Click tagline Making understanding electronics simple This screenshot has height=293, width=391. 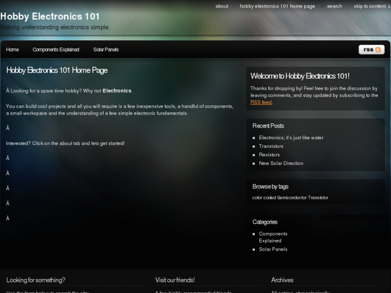click(55, 27)
